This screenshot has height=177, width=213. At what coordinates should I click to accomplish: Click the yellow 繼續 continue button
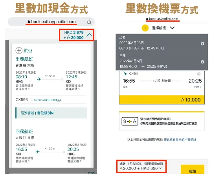pos(193,169)
